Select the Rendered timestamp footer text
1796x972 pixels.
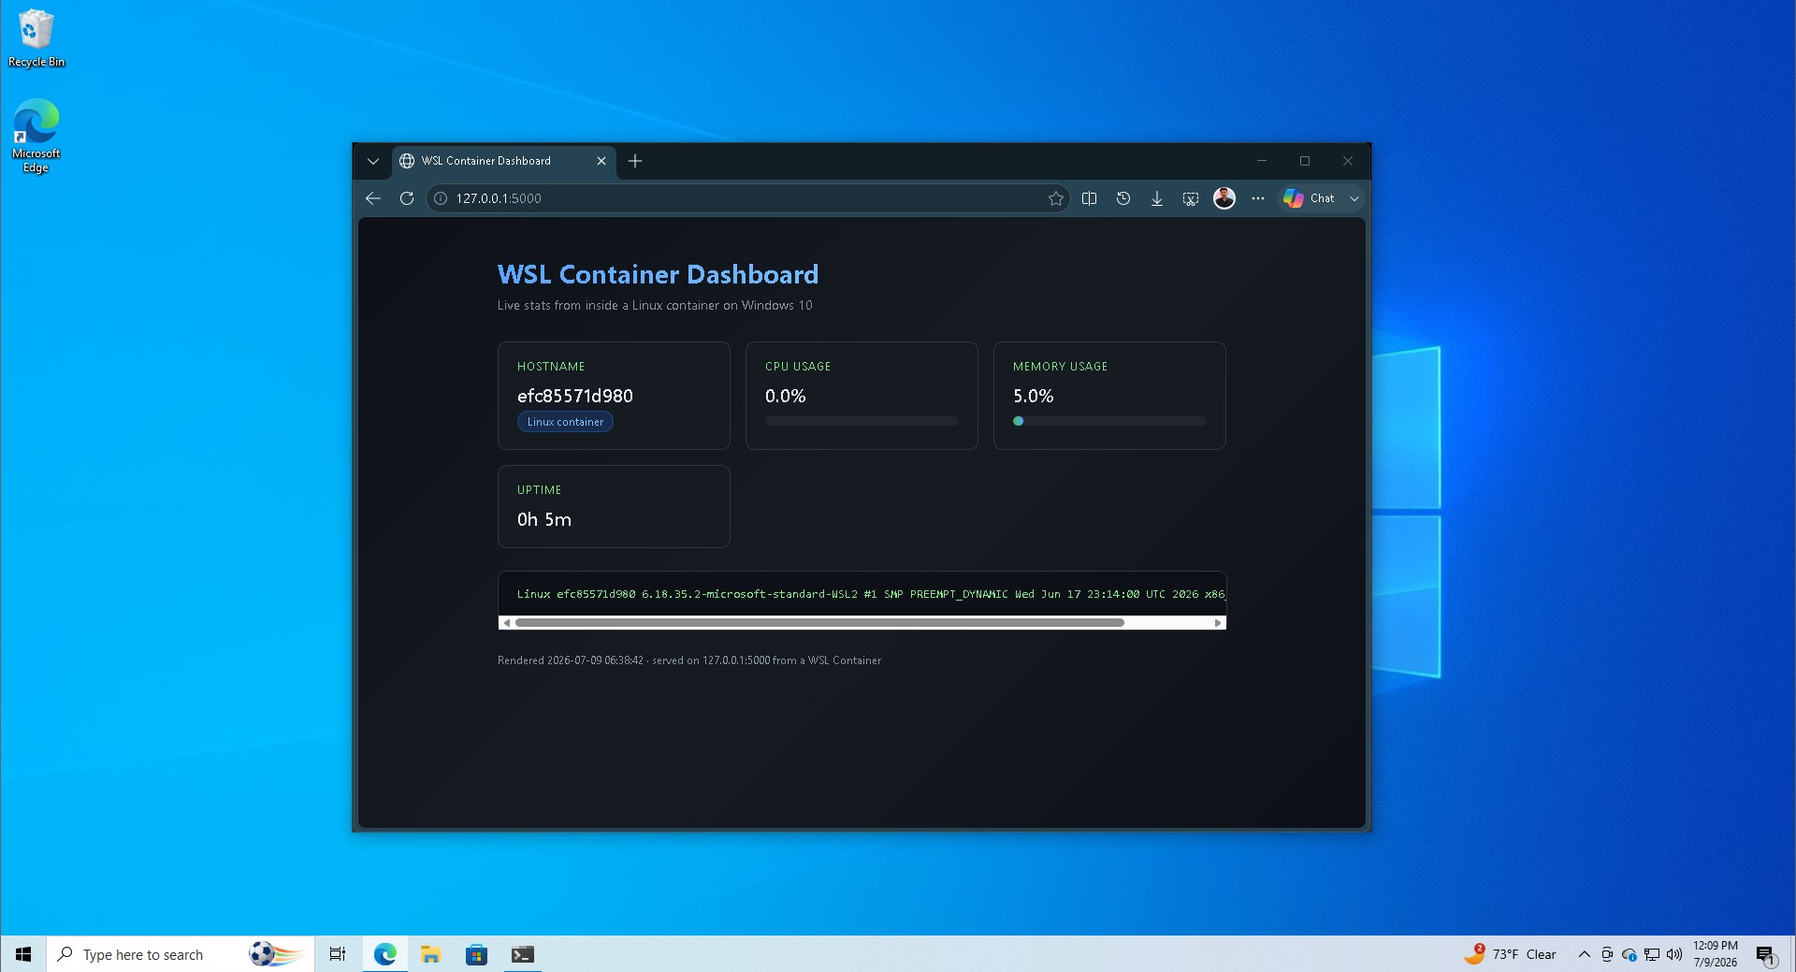pos(689,660)
